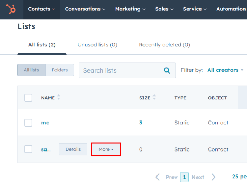Click the HubSpot sprocket logo
247x183 pixels.
(x=11, y=9)
